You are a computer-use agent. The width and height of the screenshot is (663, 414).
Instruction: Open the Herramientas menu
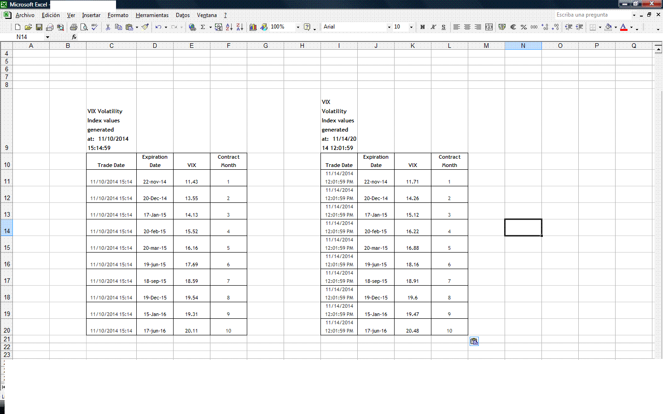(152, 15)
